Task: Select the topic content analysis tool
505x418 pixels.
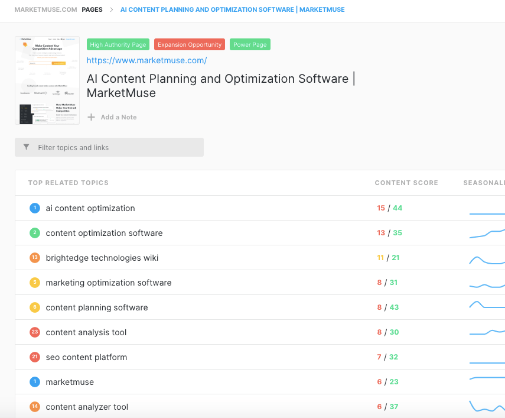Action: pyautogui.click(x=86, y=332)
